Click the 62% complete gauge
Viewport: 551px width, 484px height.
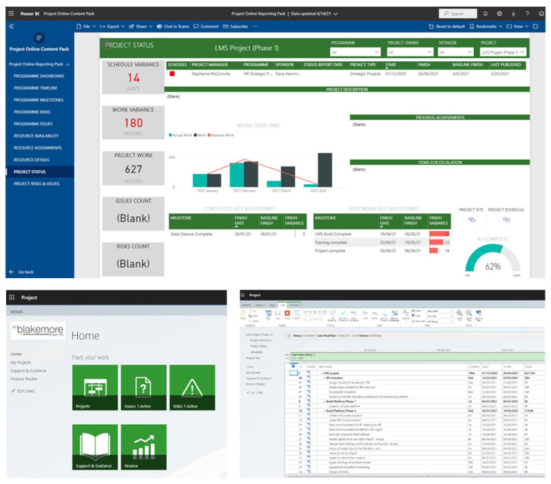pos(492,258)
